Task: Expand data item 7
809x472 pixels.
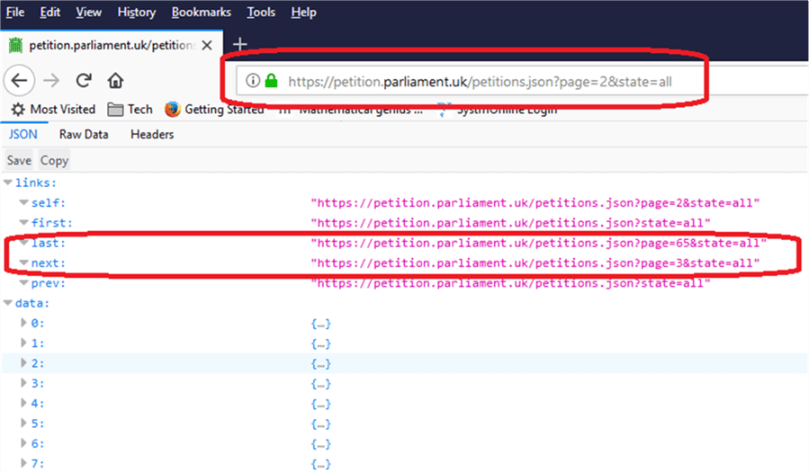Action: [23, 463]
